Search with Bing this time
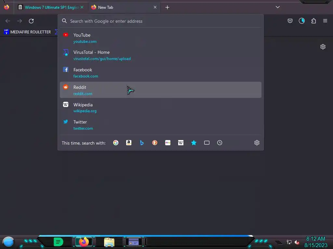Screen dimensions: 333x249 [142, 143]
